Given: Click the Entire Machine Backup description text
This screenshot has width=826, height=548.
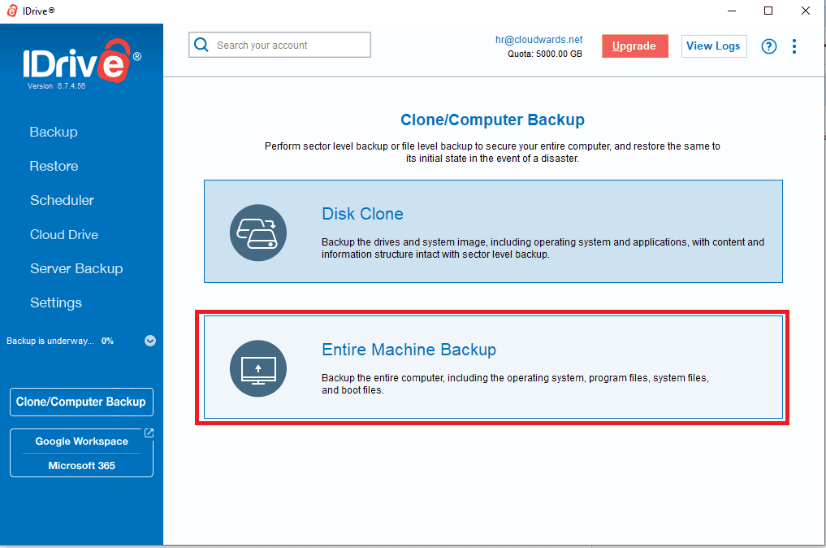Looking at the screenshot, I should click(x=515, y=384).
